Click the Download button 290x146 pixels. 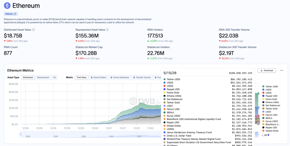pyautogui.click(x=266, y=70)
